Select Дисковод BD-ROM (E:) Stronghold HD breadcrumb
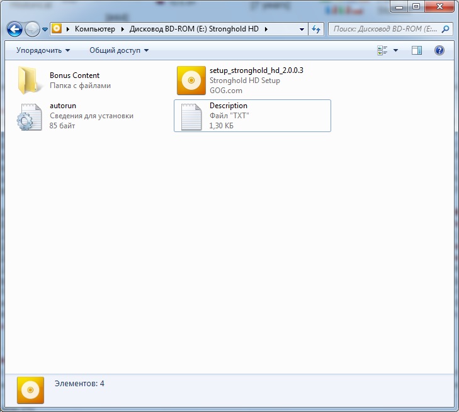 194,29
